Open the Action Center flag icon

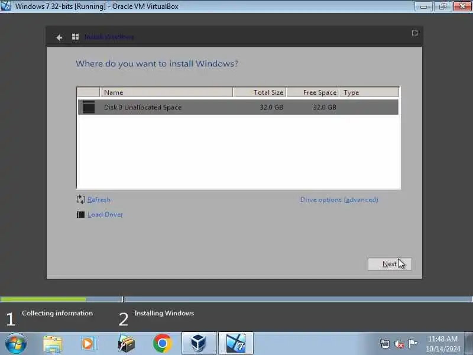pos(412,343)
